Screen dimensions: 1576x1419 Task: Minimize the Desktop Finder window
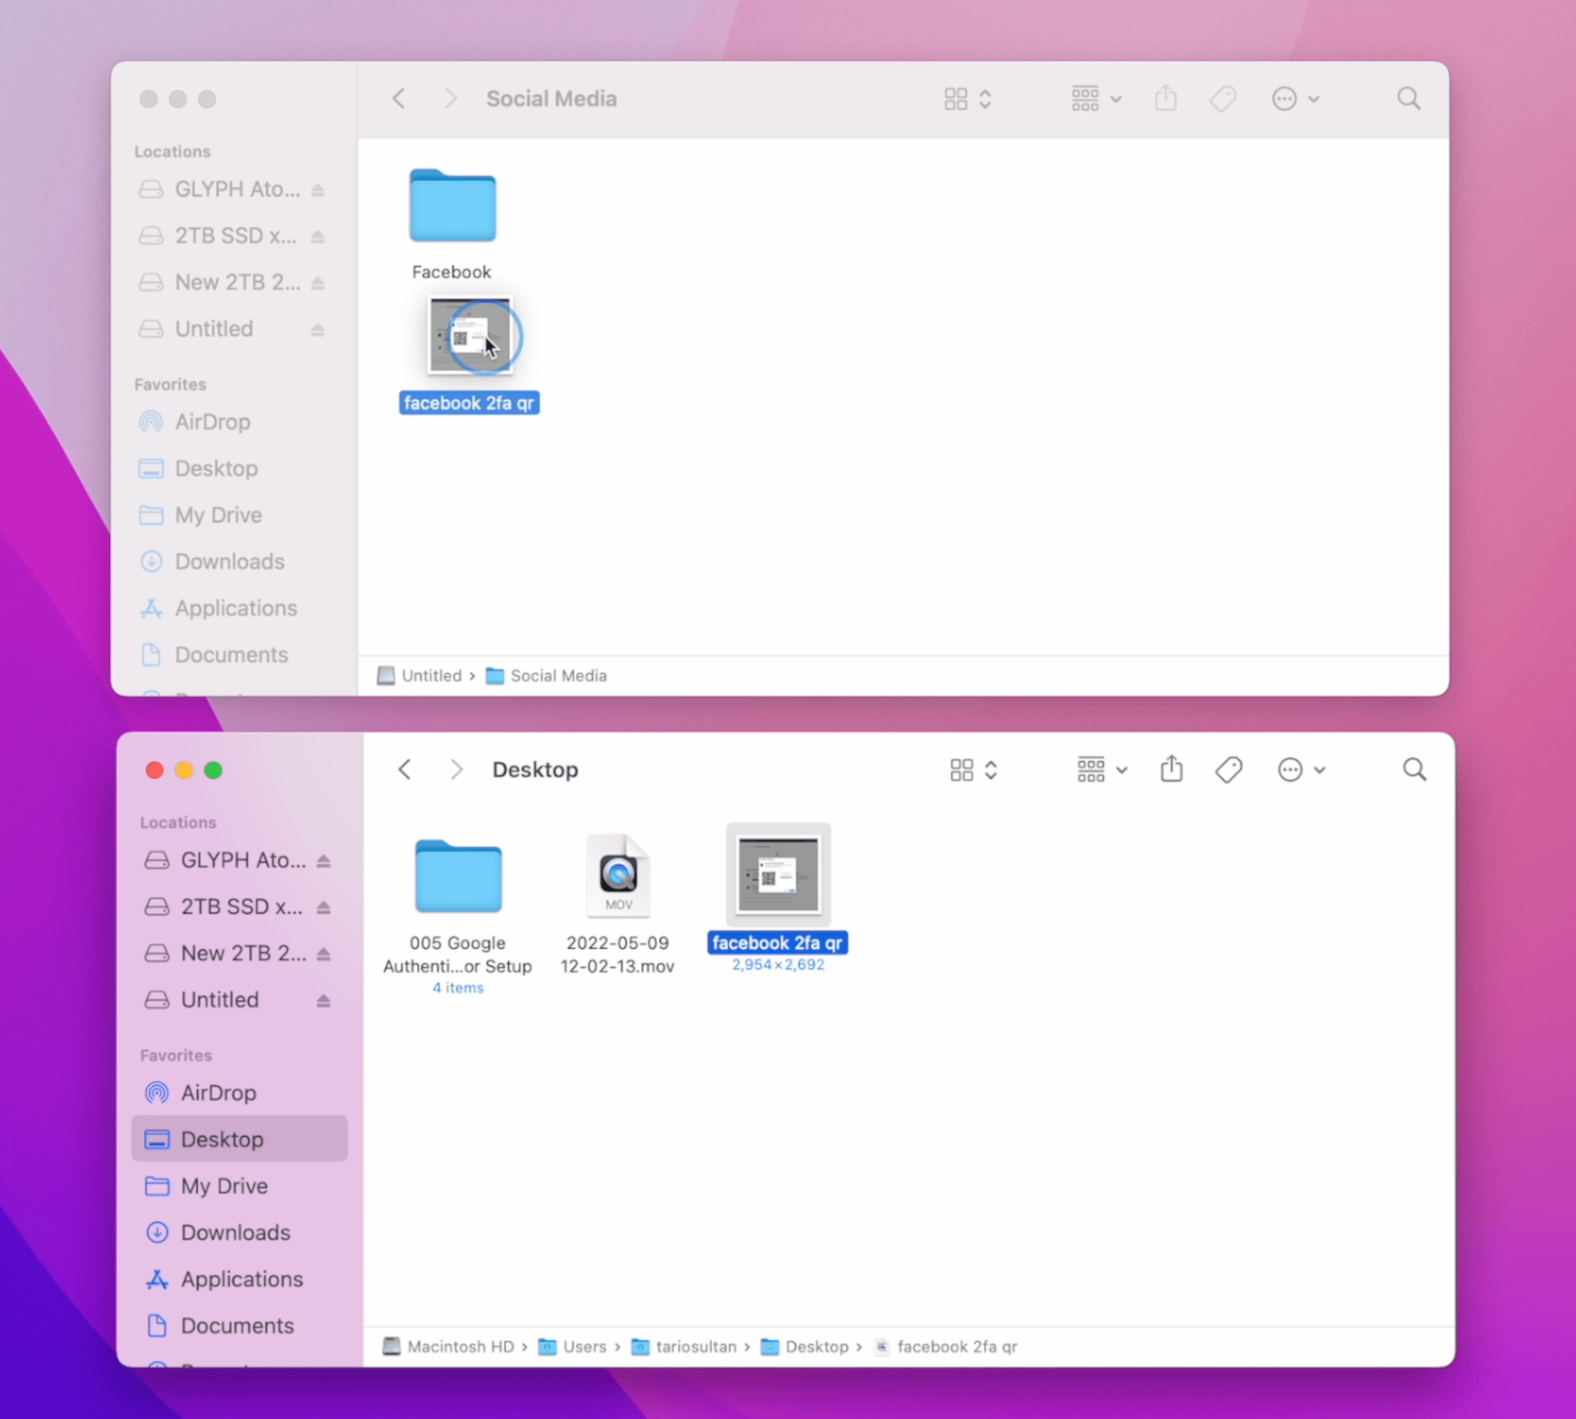click(184, 770)
